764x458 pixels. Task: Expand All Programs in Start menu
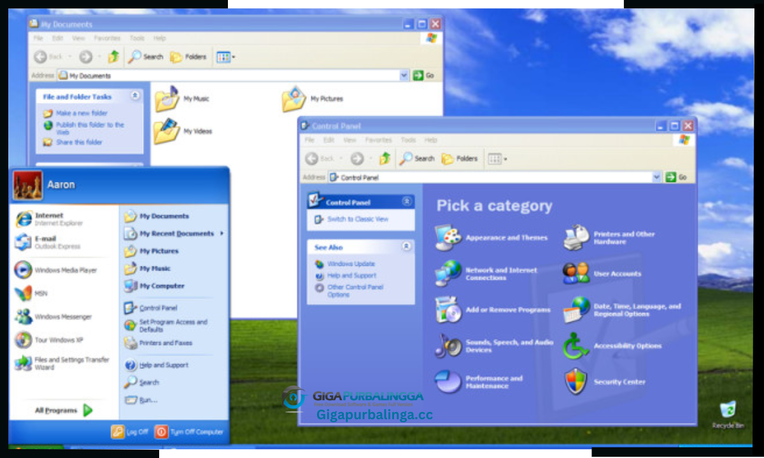click(64, 410)
